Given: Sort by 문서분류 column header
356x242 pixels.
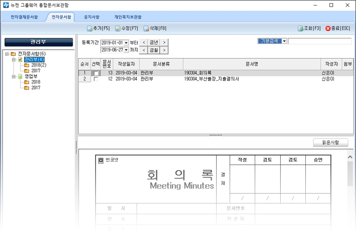Looking at the screenshot, I should (x=161, y=64).
